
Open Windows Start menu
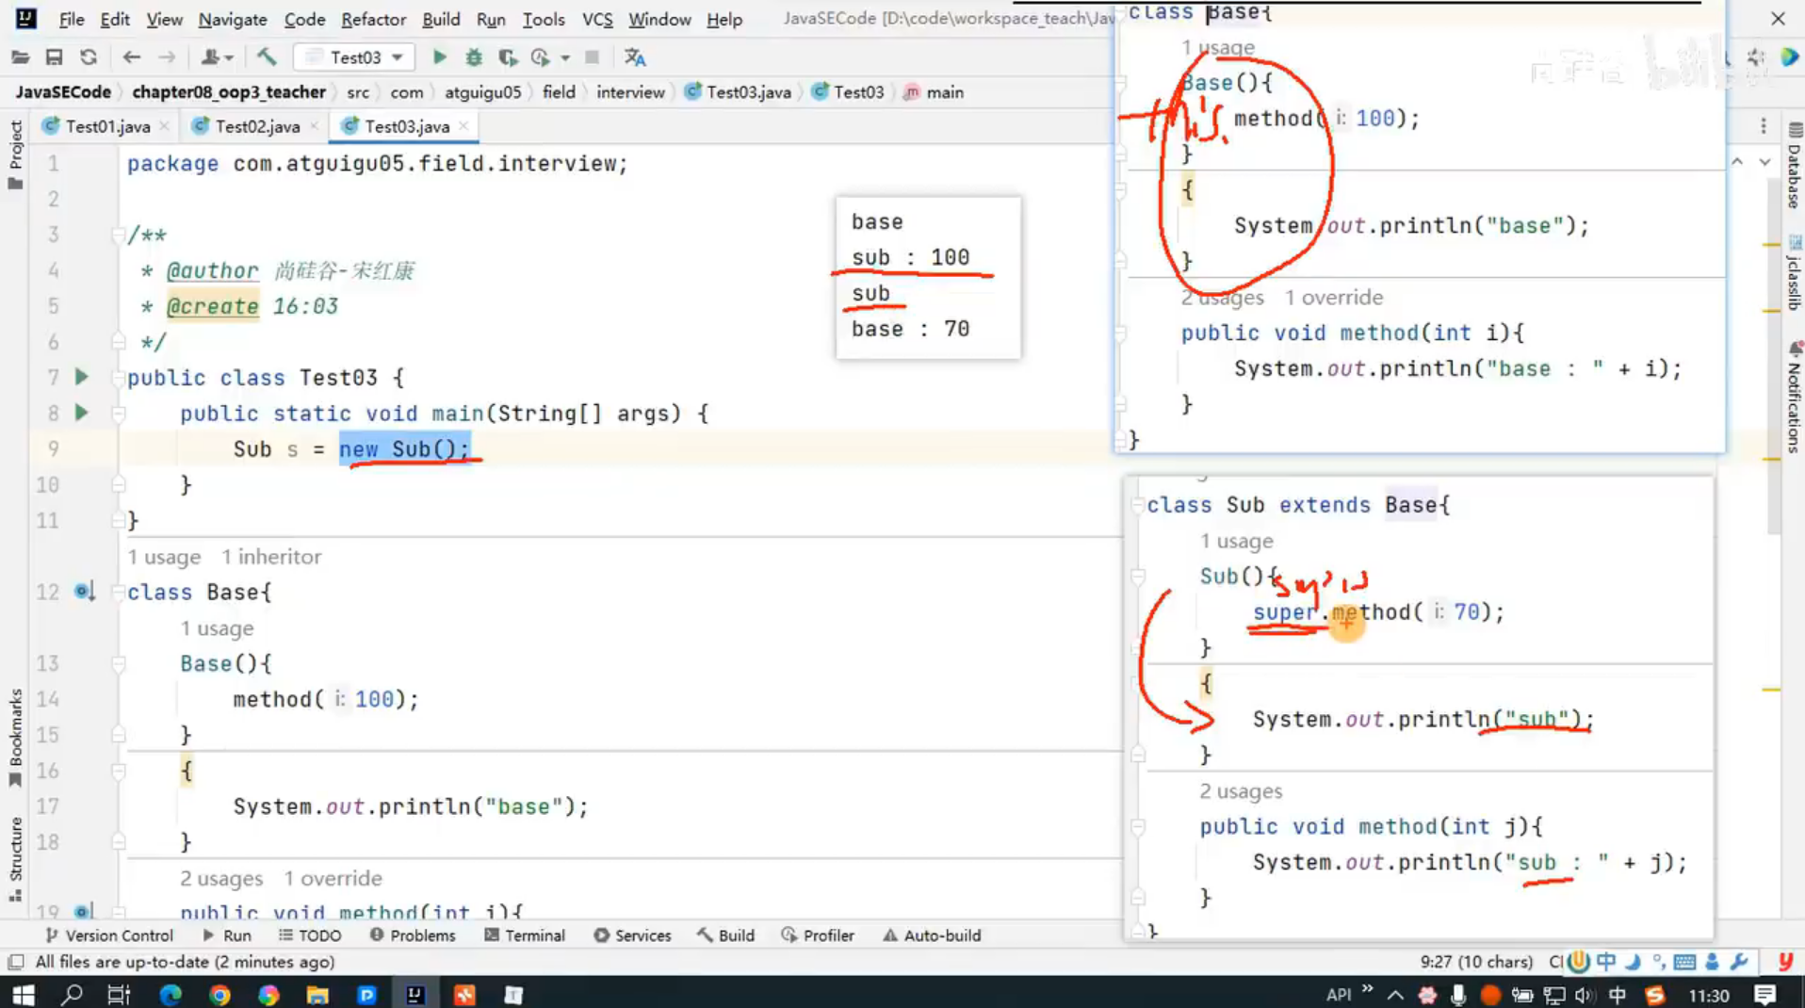point(23,995)
